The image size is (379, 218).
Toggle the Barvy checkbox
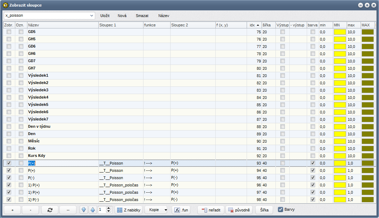tap(280, 209)
